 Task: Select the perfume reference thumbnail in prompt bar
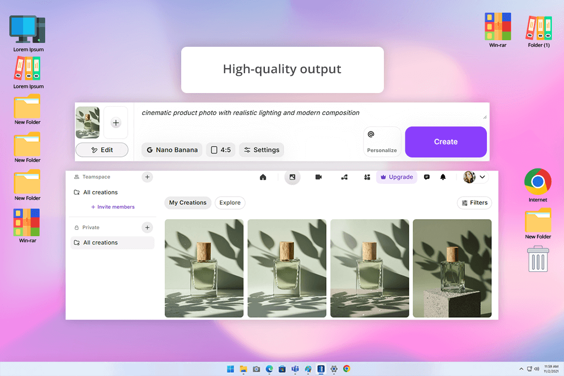(88, 123)
